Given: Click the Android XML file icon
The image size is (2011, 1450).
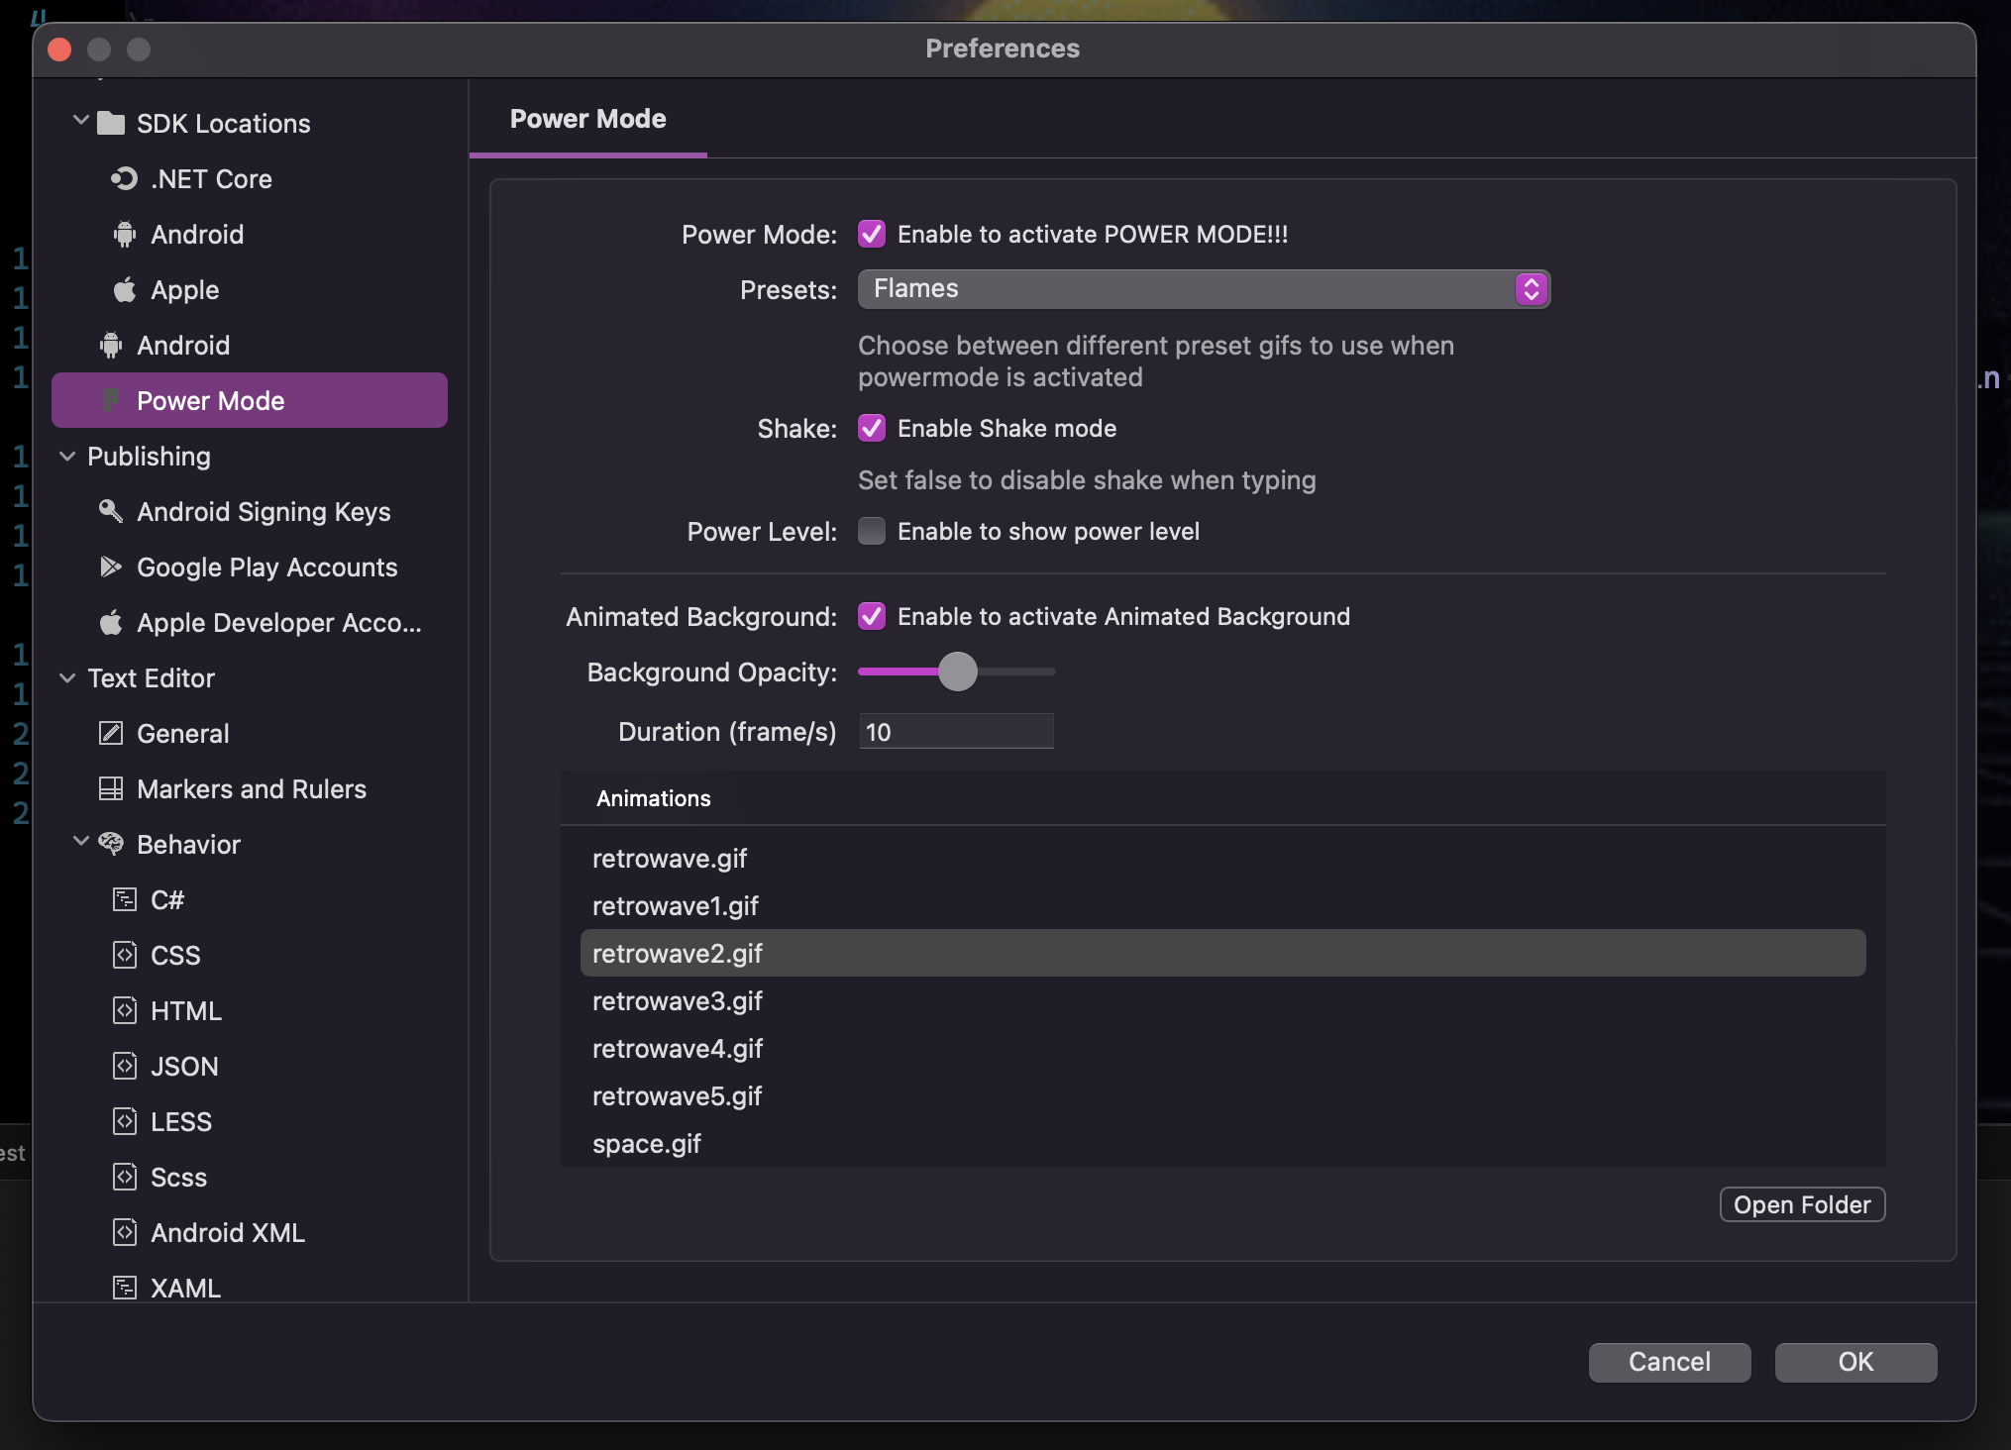Looking at the screenshot, I should (x=124, y=1233).
